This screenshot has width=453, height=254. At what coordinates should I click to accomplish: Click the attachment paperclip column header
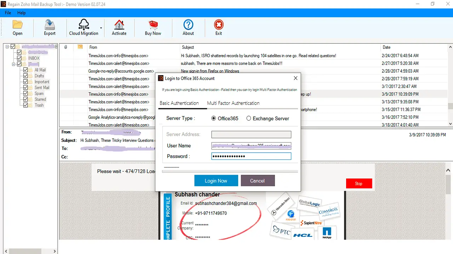[x=66, y=47]
